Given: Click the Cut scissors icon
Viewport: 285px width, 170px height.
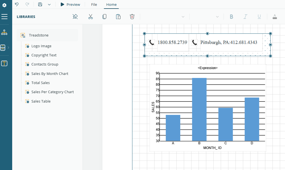Looking at the screenshot, I should click(x=91, y=17).
